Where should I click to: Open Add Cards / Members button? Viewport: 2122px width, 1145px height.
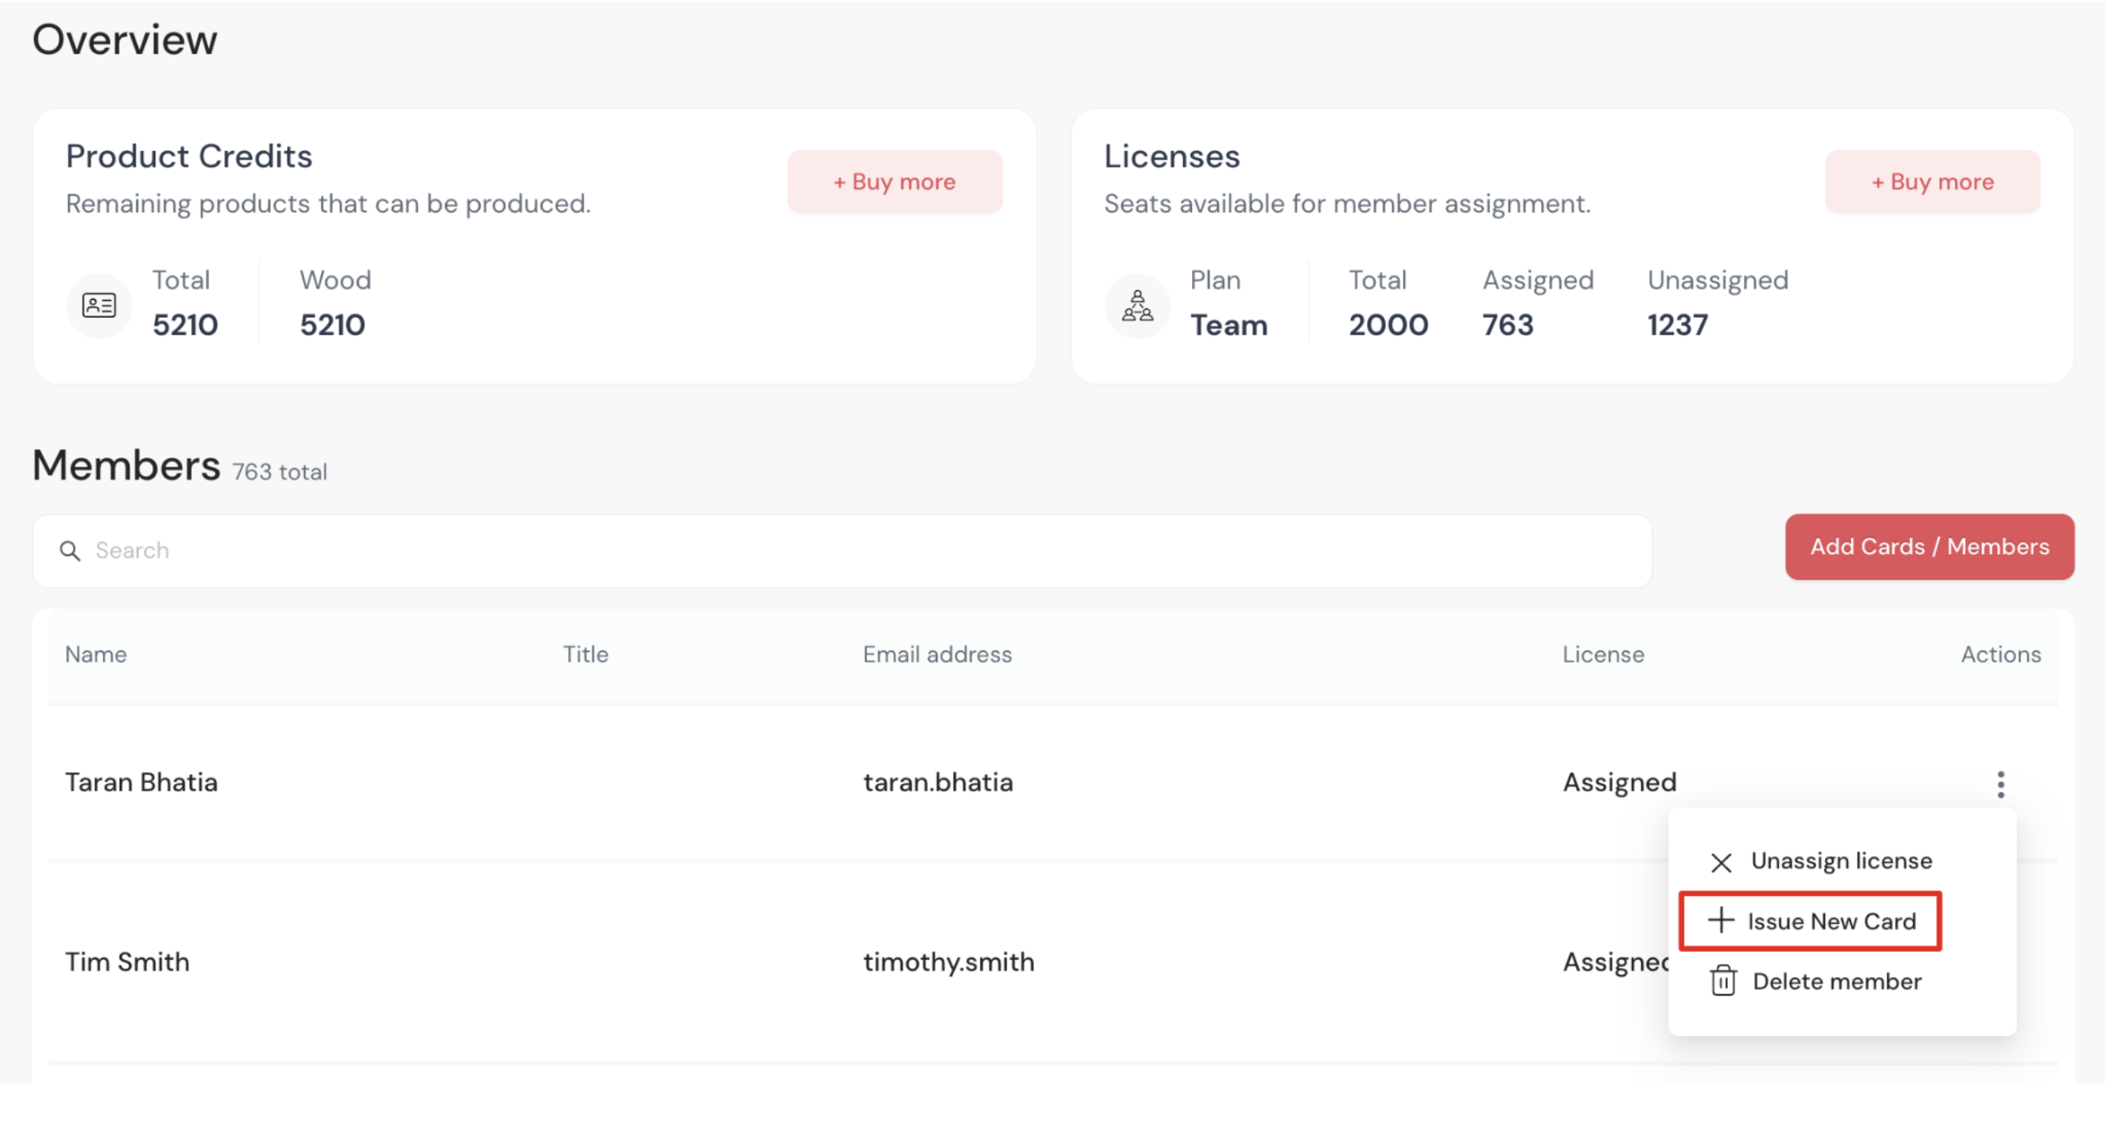pos(1928,547)
